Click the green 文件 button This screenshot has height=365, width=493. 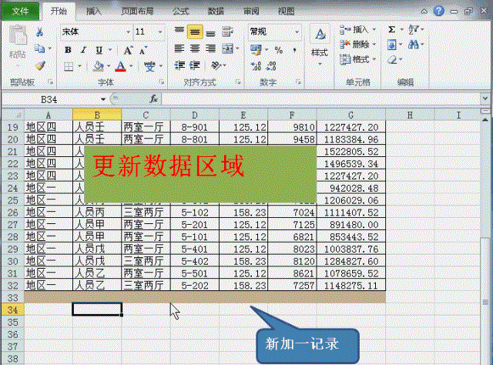point(22,12)
